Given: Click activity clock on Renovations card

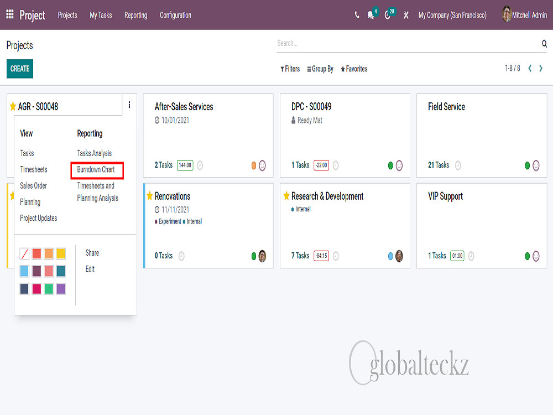Looking at the screenshot, I should (x=181, y=256).
